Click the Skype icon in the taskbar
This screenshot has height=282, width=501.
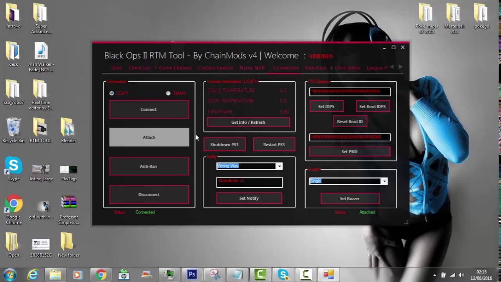[283, 275]
